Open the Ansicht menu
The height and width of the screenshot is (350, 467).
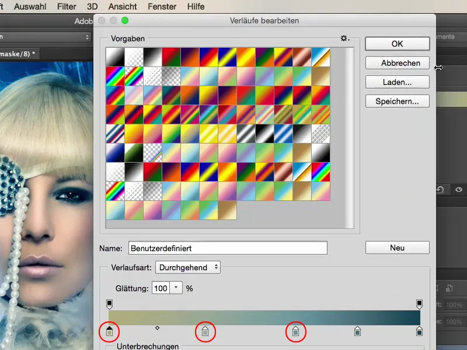[123, 6]
